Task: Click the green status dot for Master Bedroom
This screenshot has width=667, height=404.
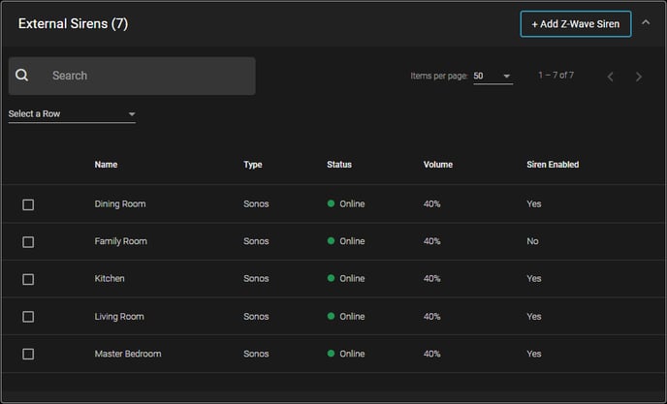Action: tap(331, 354)
